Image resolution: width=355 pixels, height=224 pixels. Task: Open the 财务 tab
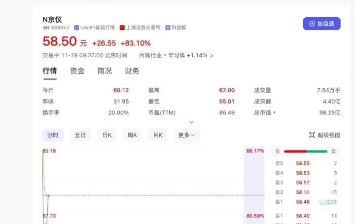132,71
